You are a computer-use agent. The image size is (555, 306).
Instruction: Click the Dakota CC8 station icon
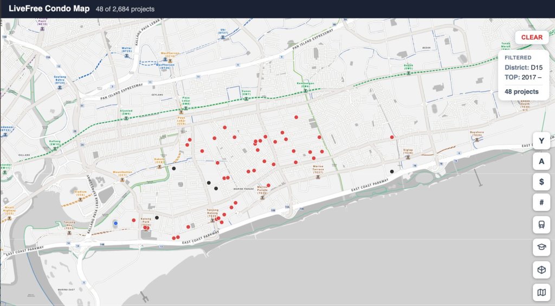pyautogui.click(x=159, y=167)
